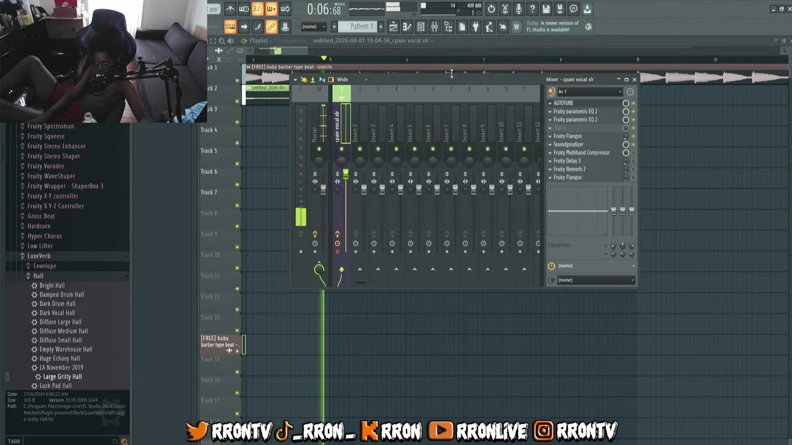
Task: Toggle AUTOTUNE effect slot on/off light
Action: (x=633, y=103)
